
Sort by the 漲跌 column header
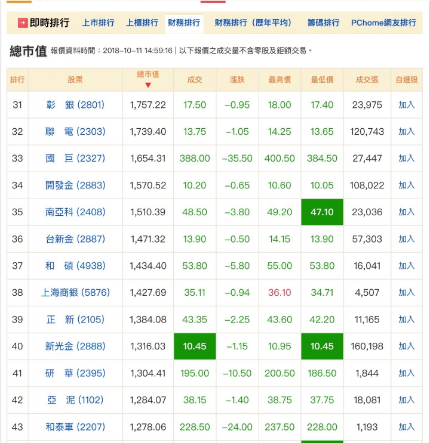[x=237, y=80]
